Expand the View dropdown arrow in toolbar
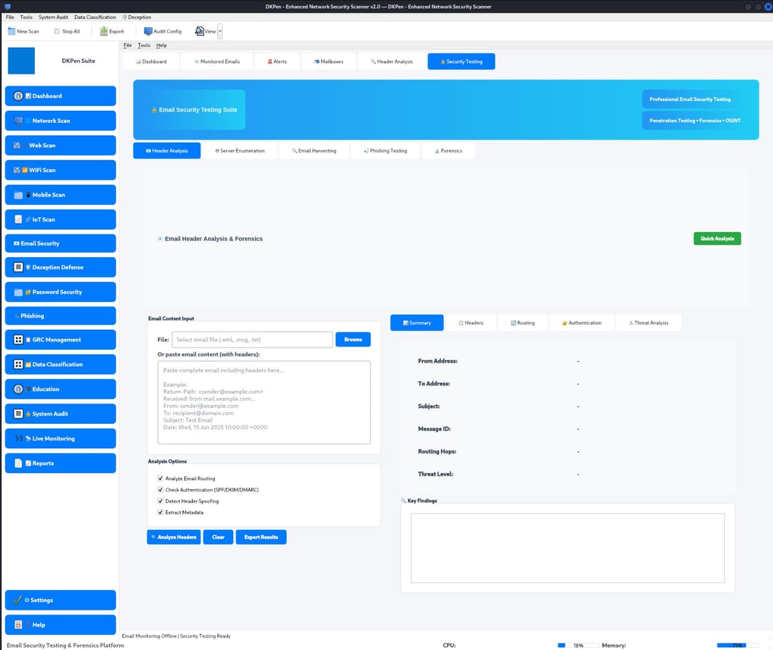This screenshot has width=773, height=650. (x=220, y=31)
